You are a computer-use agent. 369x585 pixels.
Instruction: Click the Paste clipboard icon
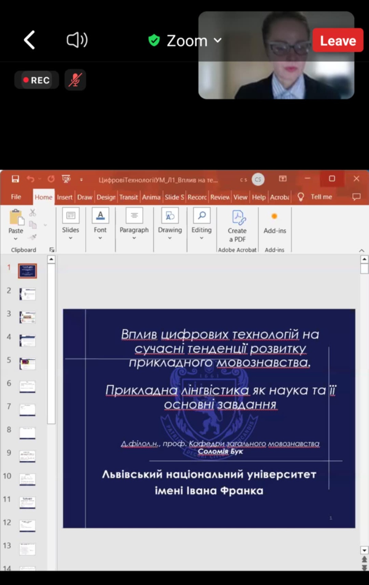pyautogui.click(x=16, y=218)
